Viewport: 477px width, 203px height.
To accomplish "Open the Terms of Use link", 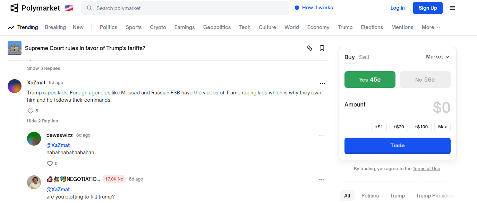I will click(426, 169).
